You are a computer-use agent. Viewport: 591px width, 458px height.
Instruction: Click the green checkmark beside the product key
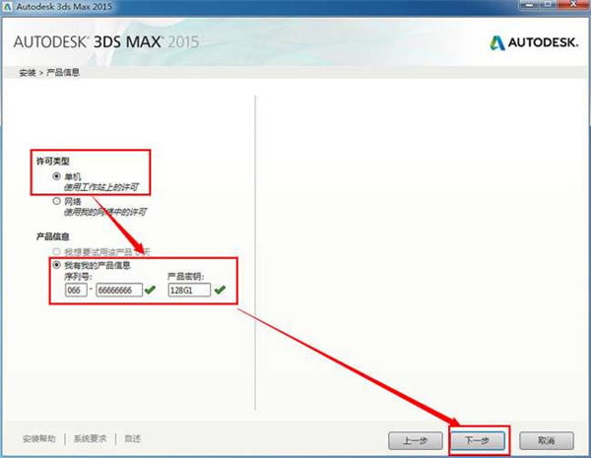click(219, 290)
